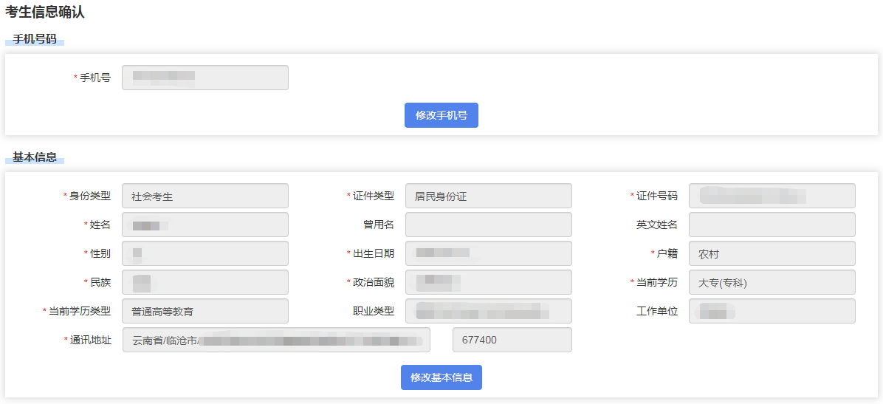Click the empty 曾用名 field
The image size is (883, 404).
point(488,225)
